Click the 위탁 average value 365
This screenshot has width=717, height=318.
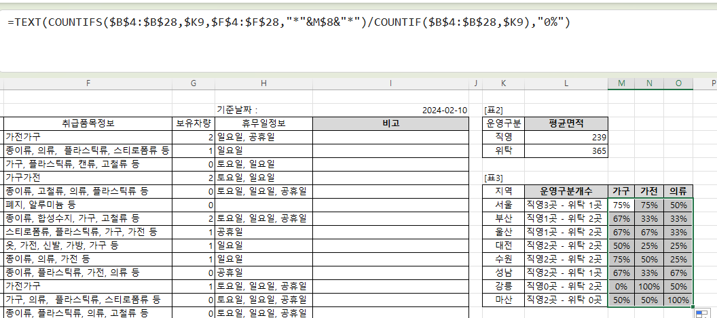pyautogui.click(x=566, y=151)
